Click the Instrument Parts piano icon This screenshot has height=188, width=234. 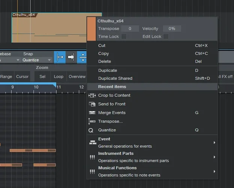(x=92, y=157)
